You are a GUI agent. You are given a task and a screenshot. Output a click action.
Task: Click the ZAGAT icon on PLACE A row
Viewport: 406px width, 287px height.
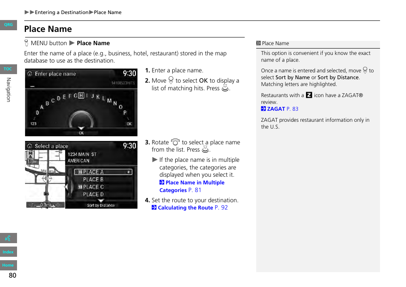coord(129,172)
